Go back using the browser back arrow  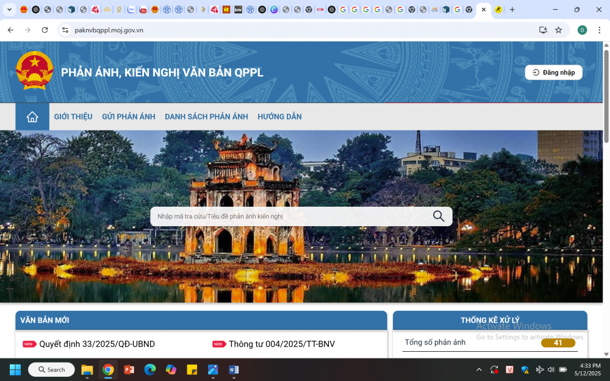pos(10,30)
